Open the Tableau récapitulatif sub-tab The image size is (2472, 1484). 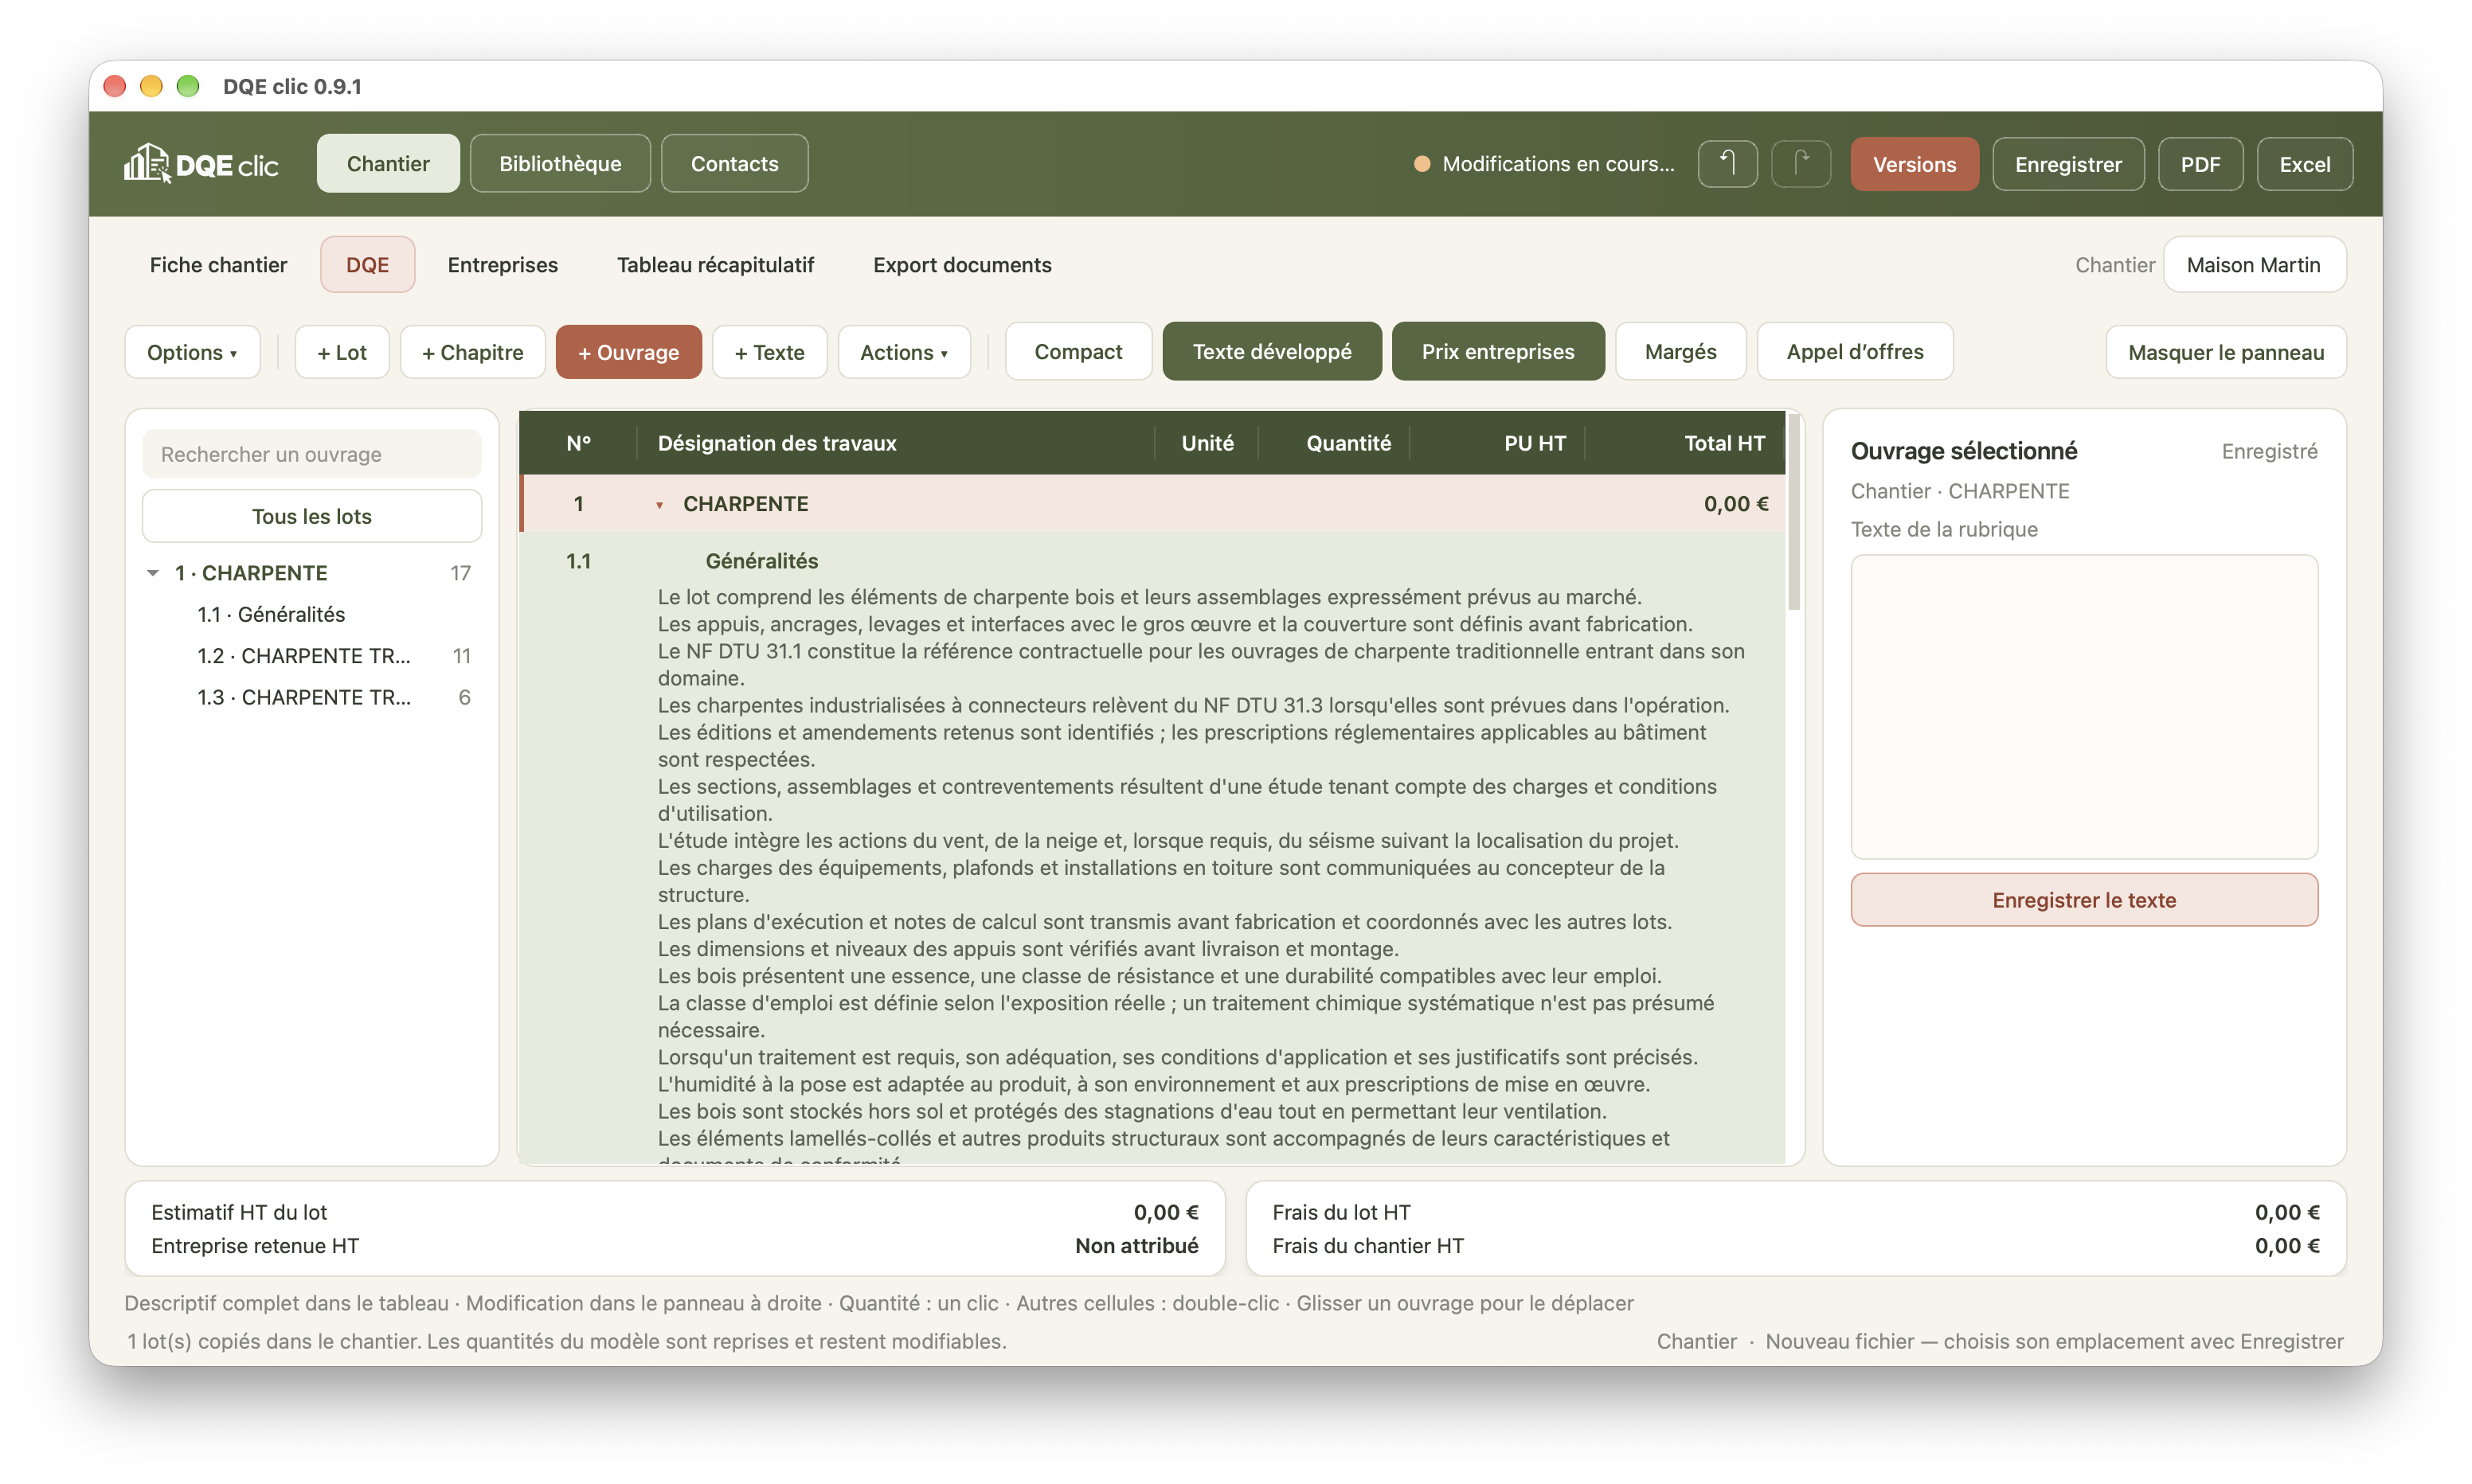coord(715,265)
